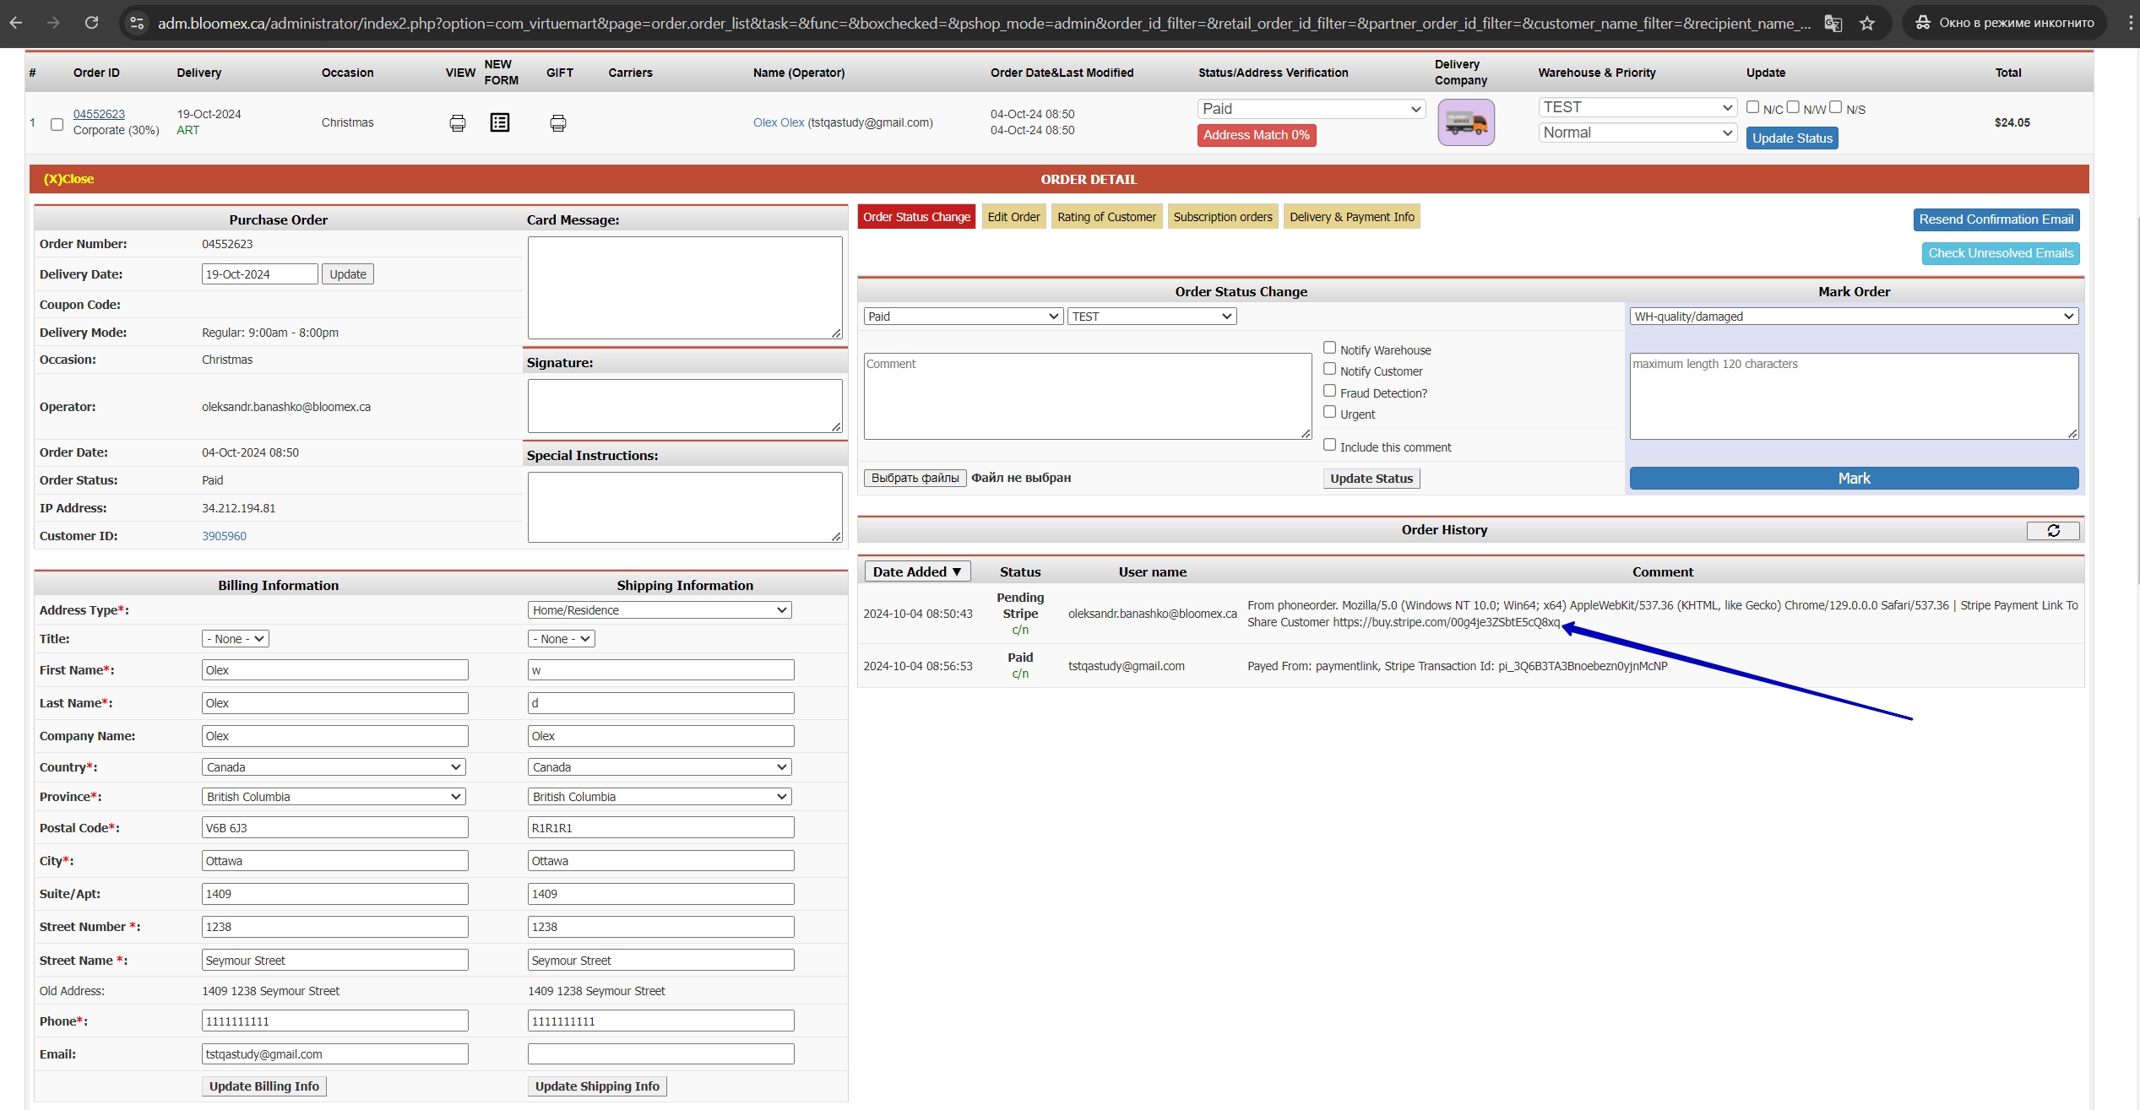Focus billing Postal Code field

point(334,828)
